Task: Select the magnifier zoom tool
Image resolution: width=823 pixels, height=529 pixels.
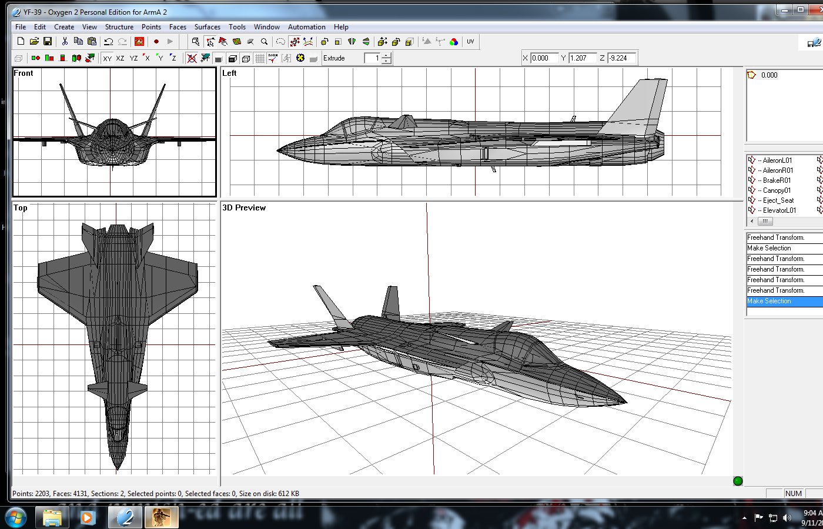Action: point(265,42)
